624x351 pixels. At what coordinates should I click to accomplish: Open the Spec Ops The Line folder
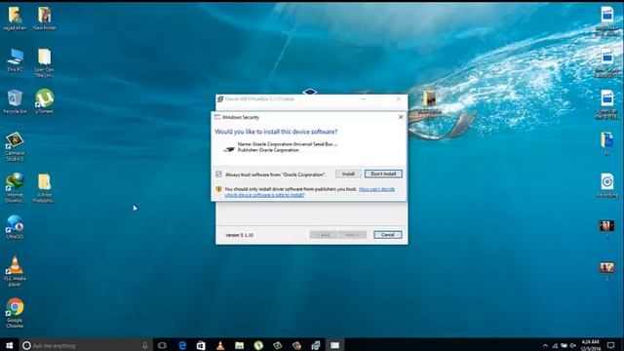click(44, 62)
